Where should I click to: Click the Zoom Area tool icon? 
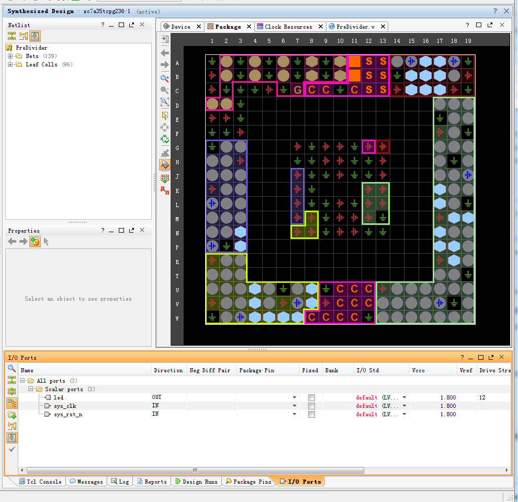[x=165, y=102]
